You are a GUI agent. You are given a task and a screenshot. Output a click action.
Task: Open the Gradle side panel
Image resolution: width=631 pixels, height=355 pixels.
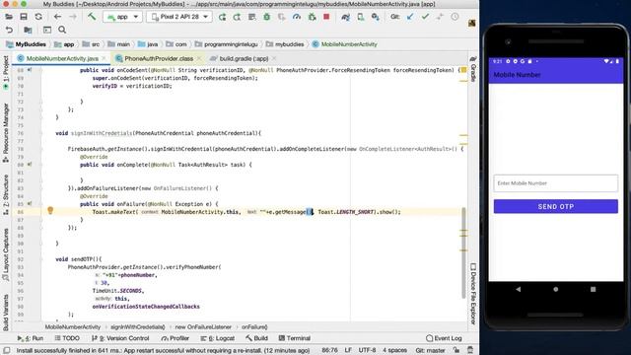pos(473,69)
